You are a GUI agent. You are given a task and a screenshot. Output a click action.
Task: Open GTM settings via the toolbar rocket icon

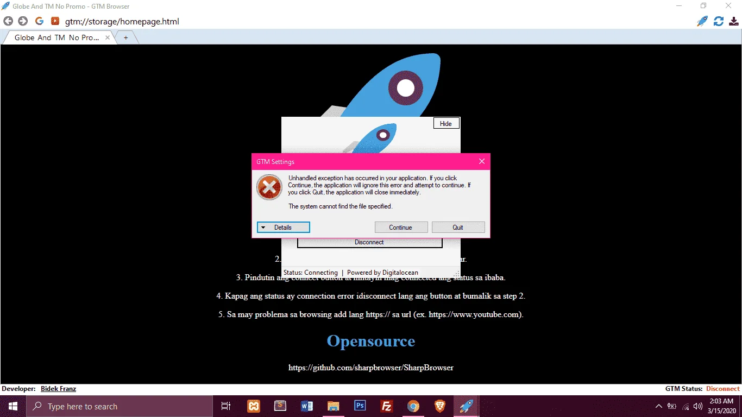point(702,21)
